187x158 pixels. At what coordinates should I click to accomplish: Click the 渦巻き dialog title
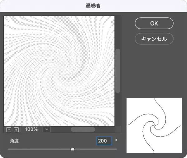[x=93, y=6]
